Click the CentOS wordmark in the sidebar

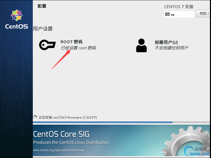(17, 27)
